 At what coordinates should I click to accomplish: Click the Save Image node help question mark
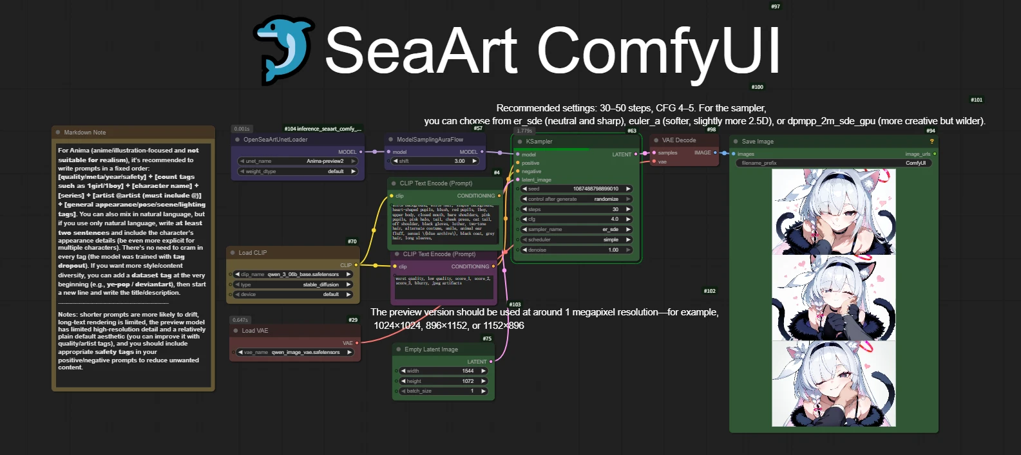[x=931, y=142]
